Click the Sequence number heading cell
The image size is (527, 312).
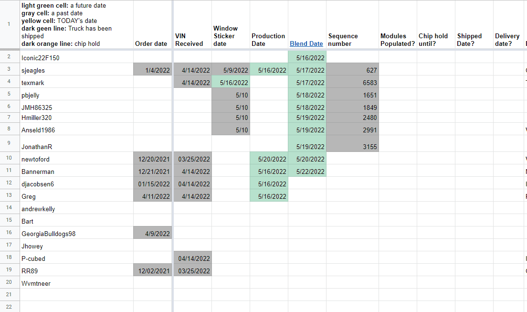[352, 40]
